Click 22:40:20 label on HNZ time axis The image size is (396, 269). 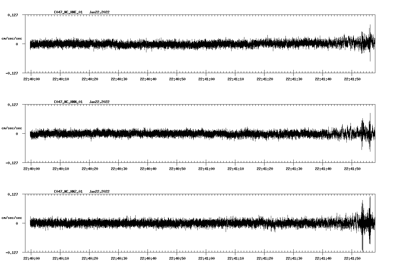[x=90, y=259]
